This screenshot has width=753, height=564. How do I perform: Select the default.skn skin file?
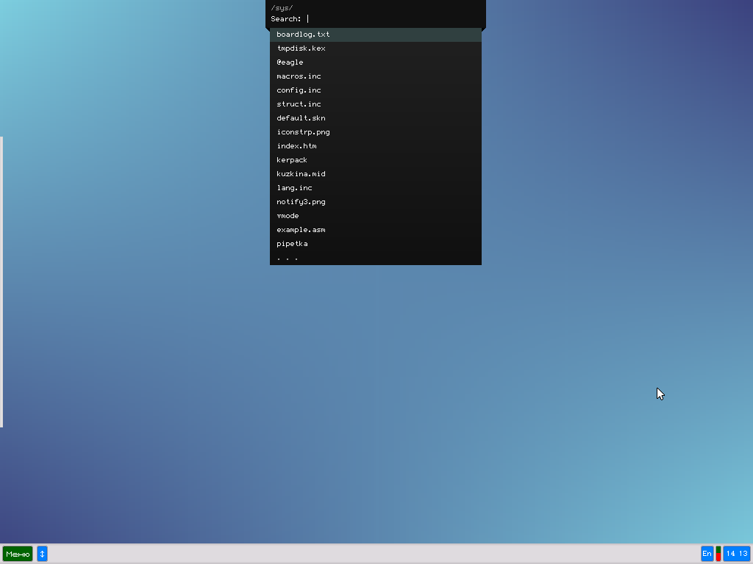pos(301,118)
